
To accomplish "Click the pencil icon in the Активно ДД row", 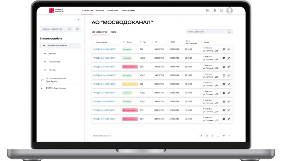I will (229, 49).
